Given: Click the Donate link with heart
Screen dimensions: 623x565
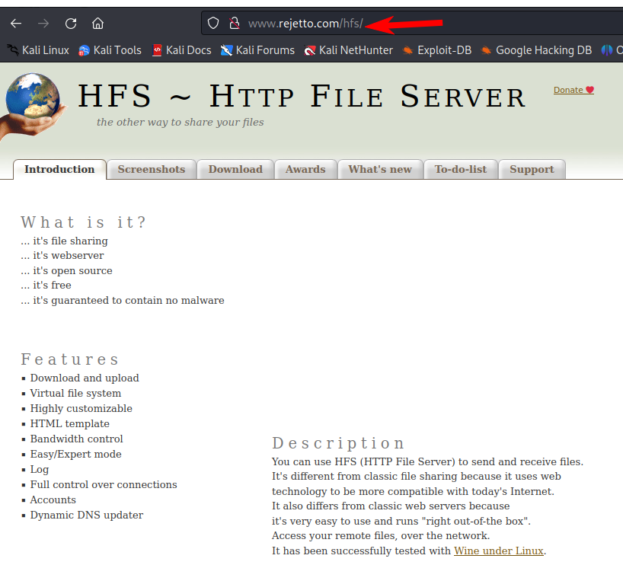Looking at the screenshot, I should [x=573, y=90].
